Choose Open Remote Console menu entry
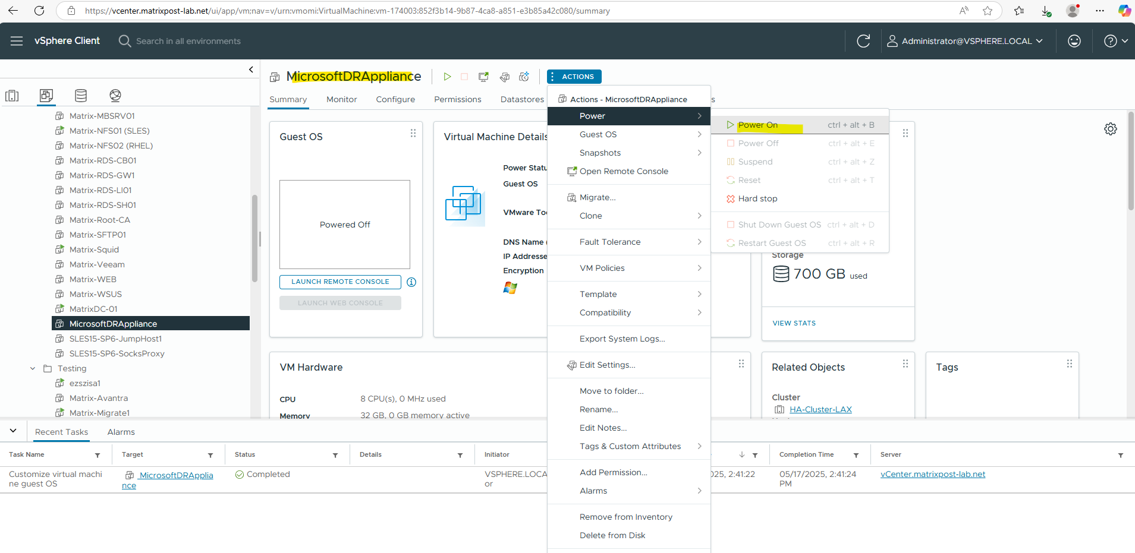The height and width of the screenshot is (553, 1135). (629, 171)
